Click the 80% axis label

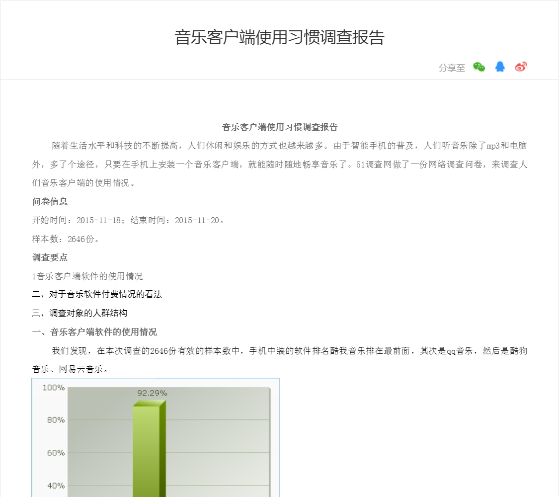[x=56, y=420]
